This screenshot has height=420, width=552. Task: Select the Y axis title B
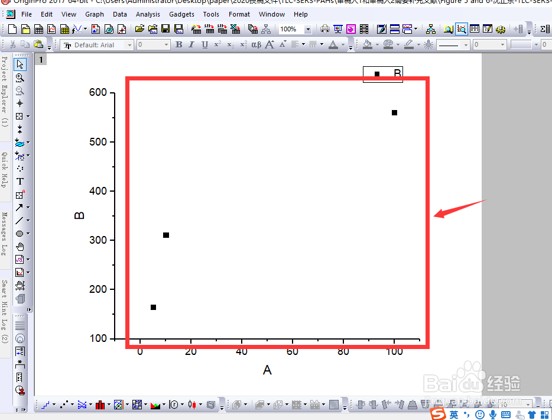pos(79,215)
